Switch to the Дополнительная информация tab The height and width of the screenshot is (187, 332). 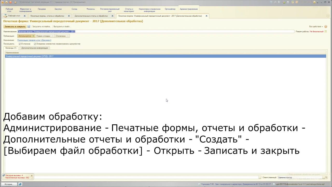pyautogui.click(x=34, y=48)
